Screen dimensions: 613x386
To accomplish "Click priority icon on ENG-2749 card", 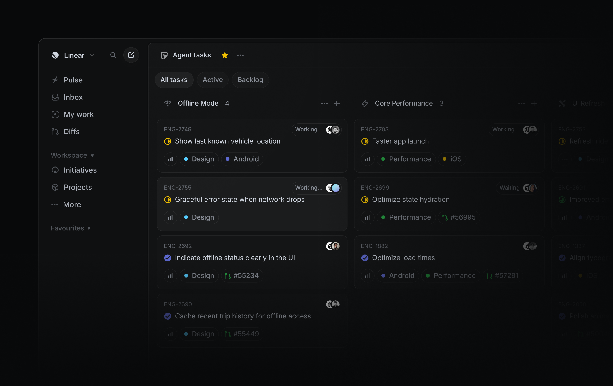I will pyautogui.click(x=170, y=159).
